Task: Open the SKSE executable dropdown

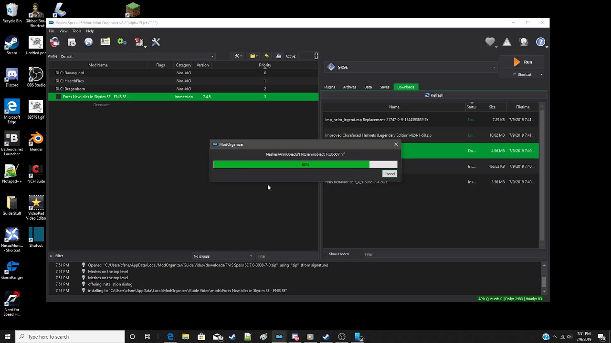Action: (x=411, y=67)
